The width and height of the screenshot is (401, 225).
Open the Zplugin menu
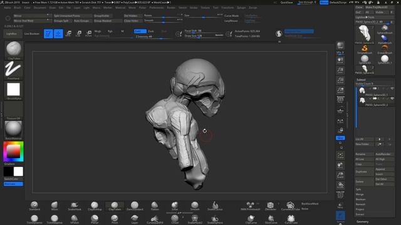pyautogui.click(x=241, y=7)
